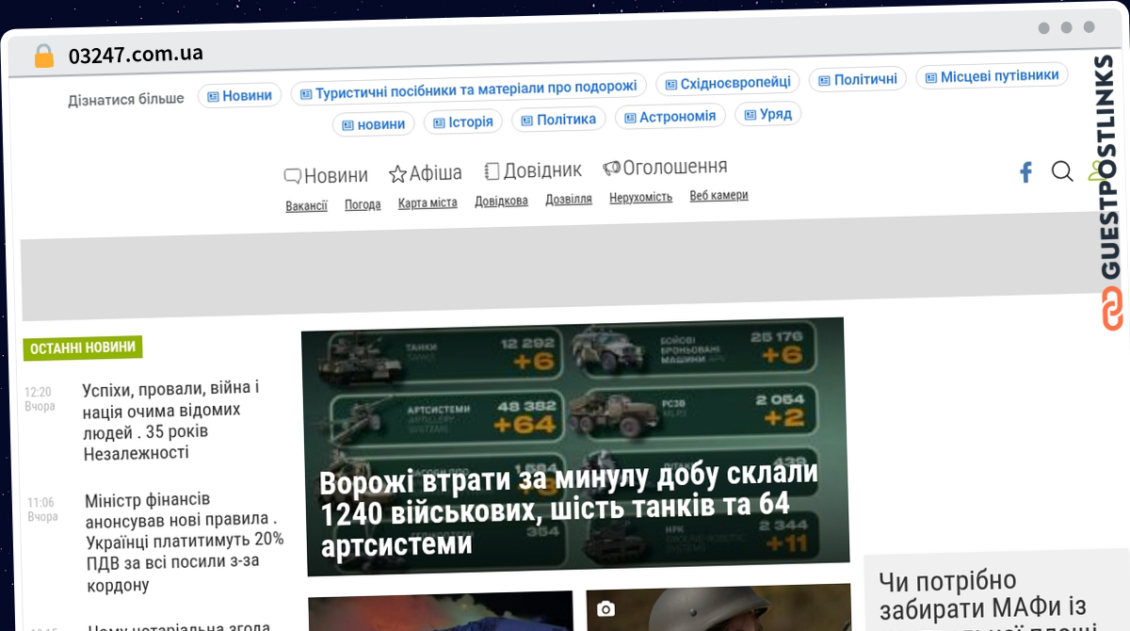Click the lowercase новини tag
The width and height of the screenshot is (1130, 631).
tap(374, 123)
